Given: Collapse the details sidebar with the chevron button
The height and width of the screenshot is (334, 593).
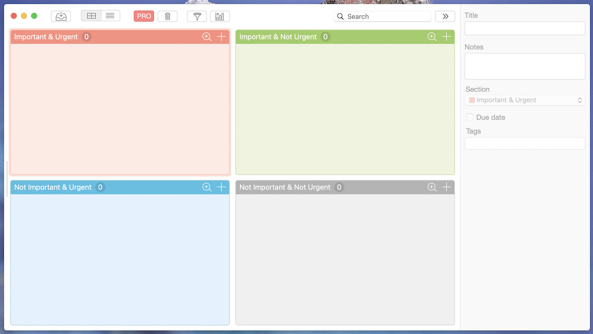Looking at the screenshot, I should (445, 16).
